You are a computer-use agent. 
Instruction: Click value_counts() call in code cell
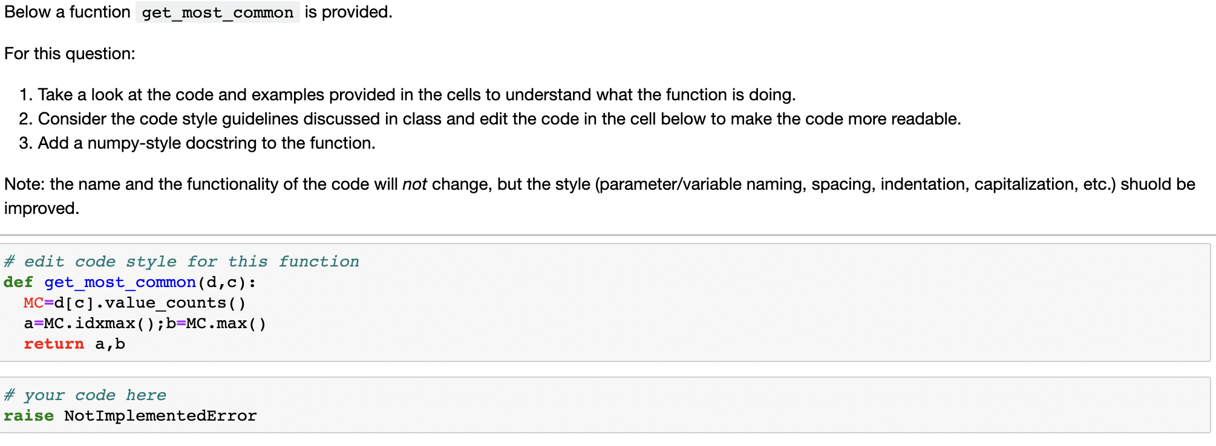[x=175, y=303]
